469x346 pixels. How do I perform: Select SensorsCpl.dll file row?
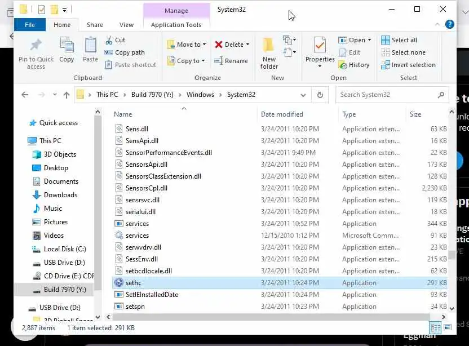click(x=280, y=188)
